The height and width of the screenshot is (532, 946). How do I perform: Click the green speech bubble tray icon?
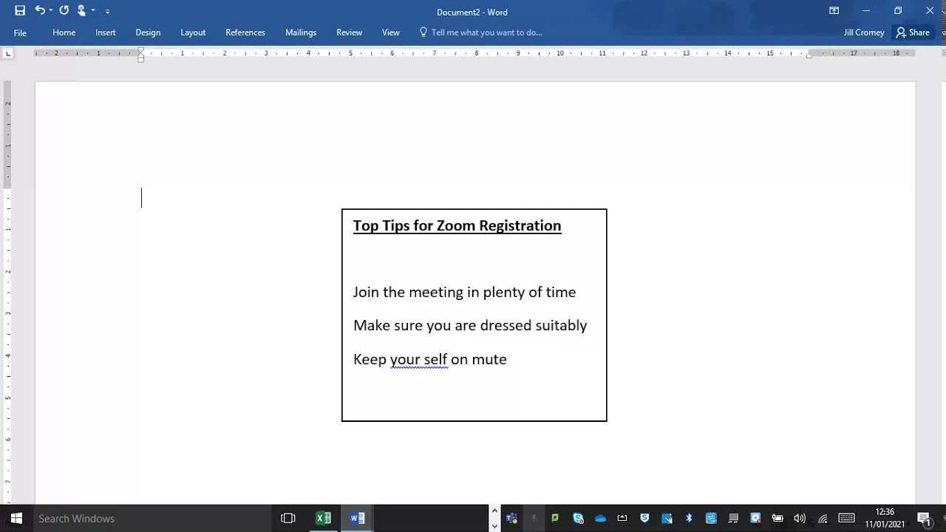click(555, 518)
